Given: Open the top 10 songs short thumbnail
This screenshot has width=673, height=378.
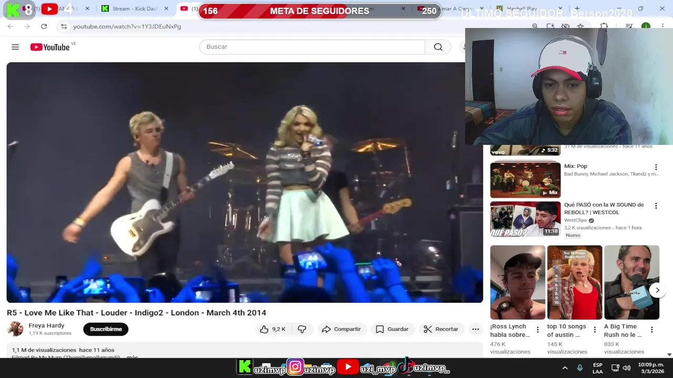Looking at the screenshot, I should click(x=575, y=282).
